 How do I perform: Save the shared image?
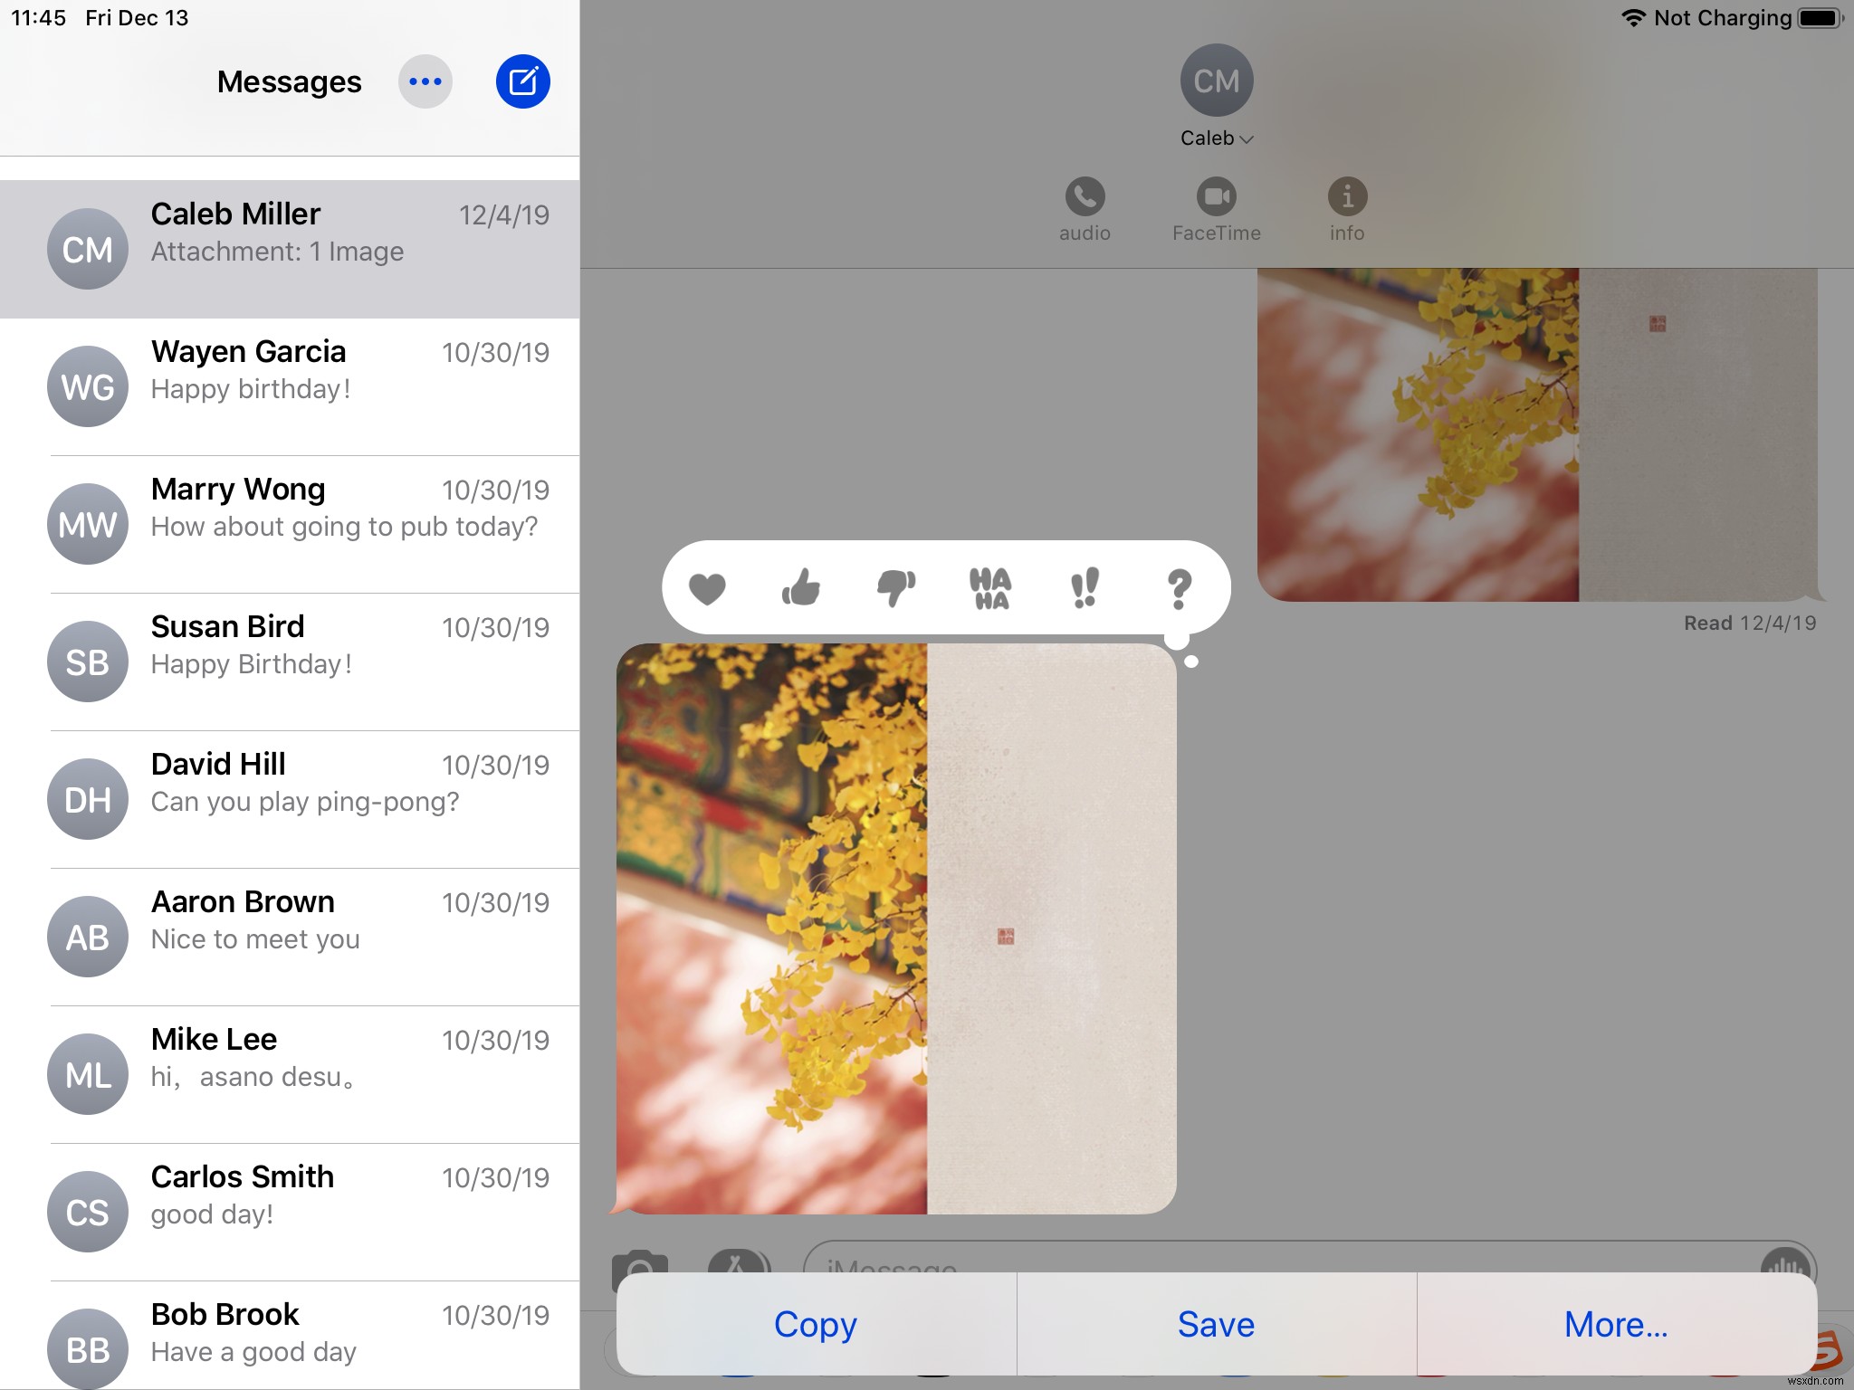(1215, 1323)
